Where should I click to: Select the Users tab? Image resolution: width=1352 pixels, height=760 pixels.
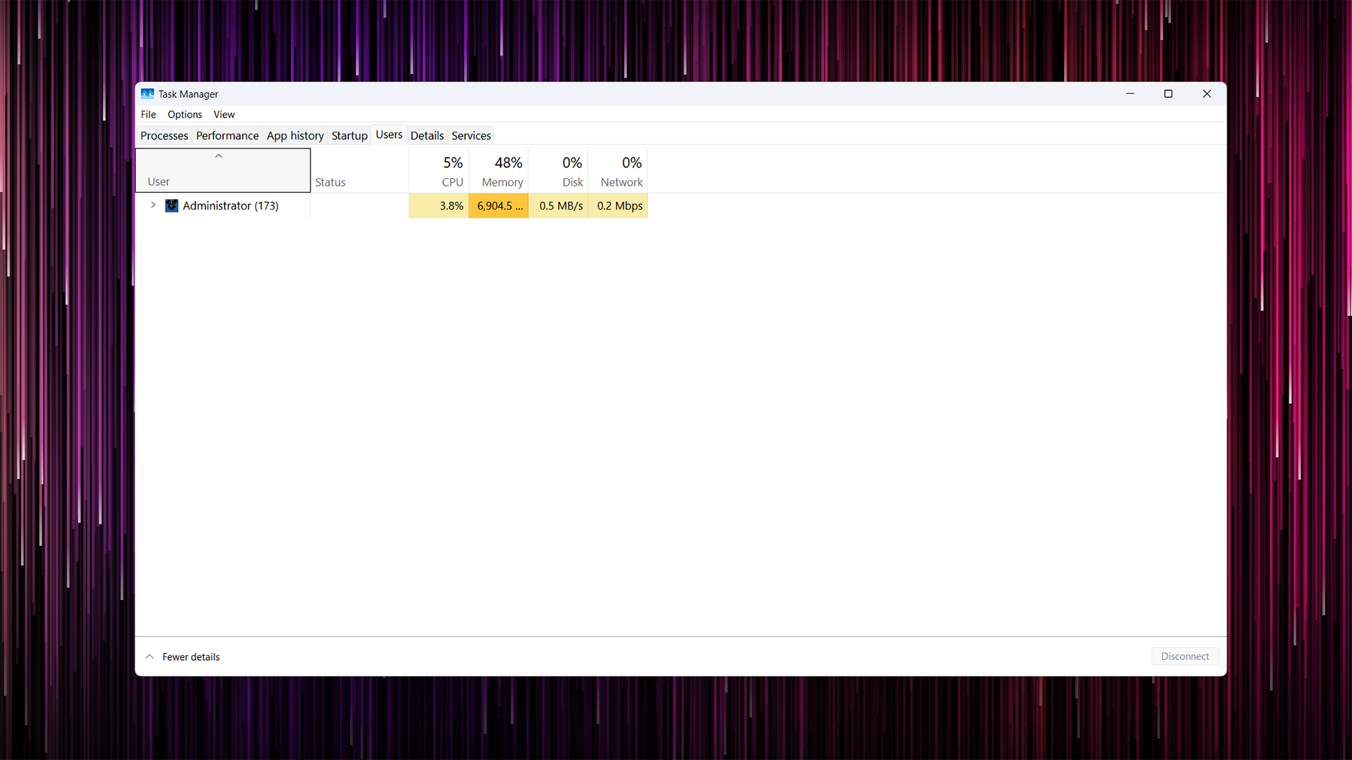pyautogui.click(x=389, y=134)
